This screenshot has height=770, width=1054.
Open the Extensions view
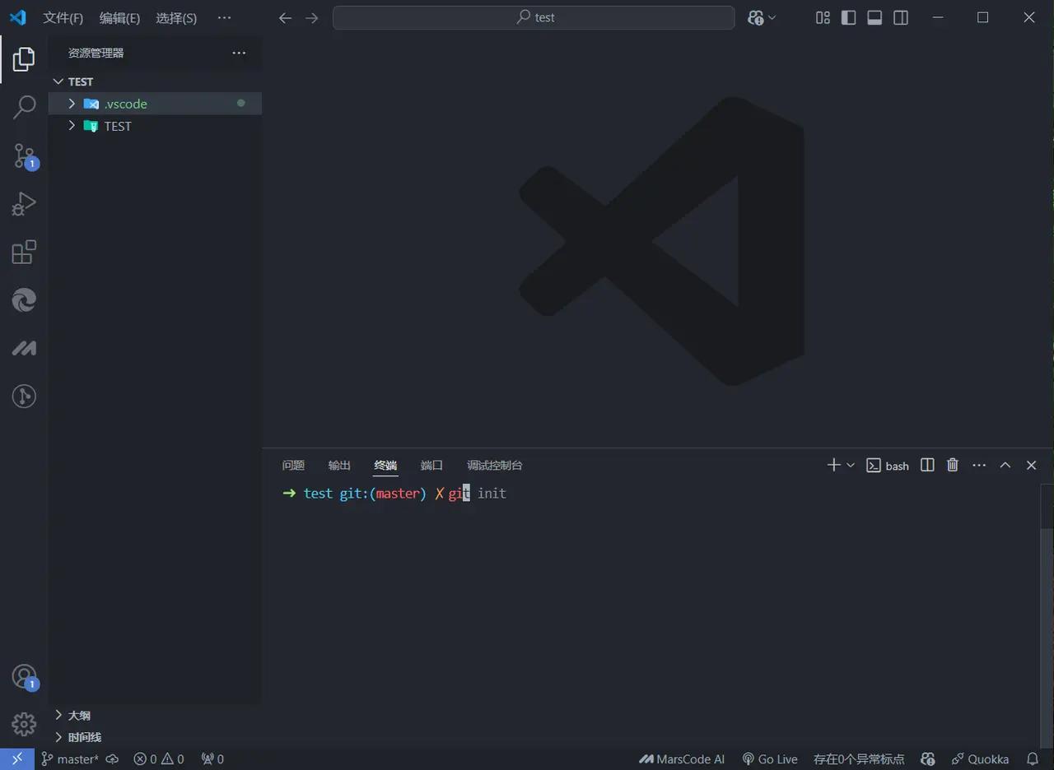click(24, 252)
